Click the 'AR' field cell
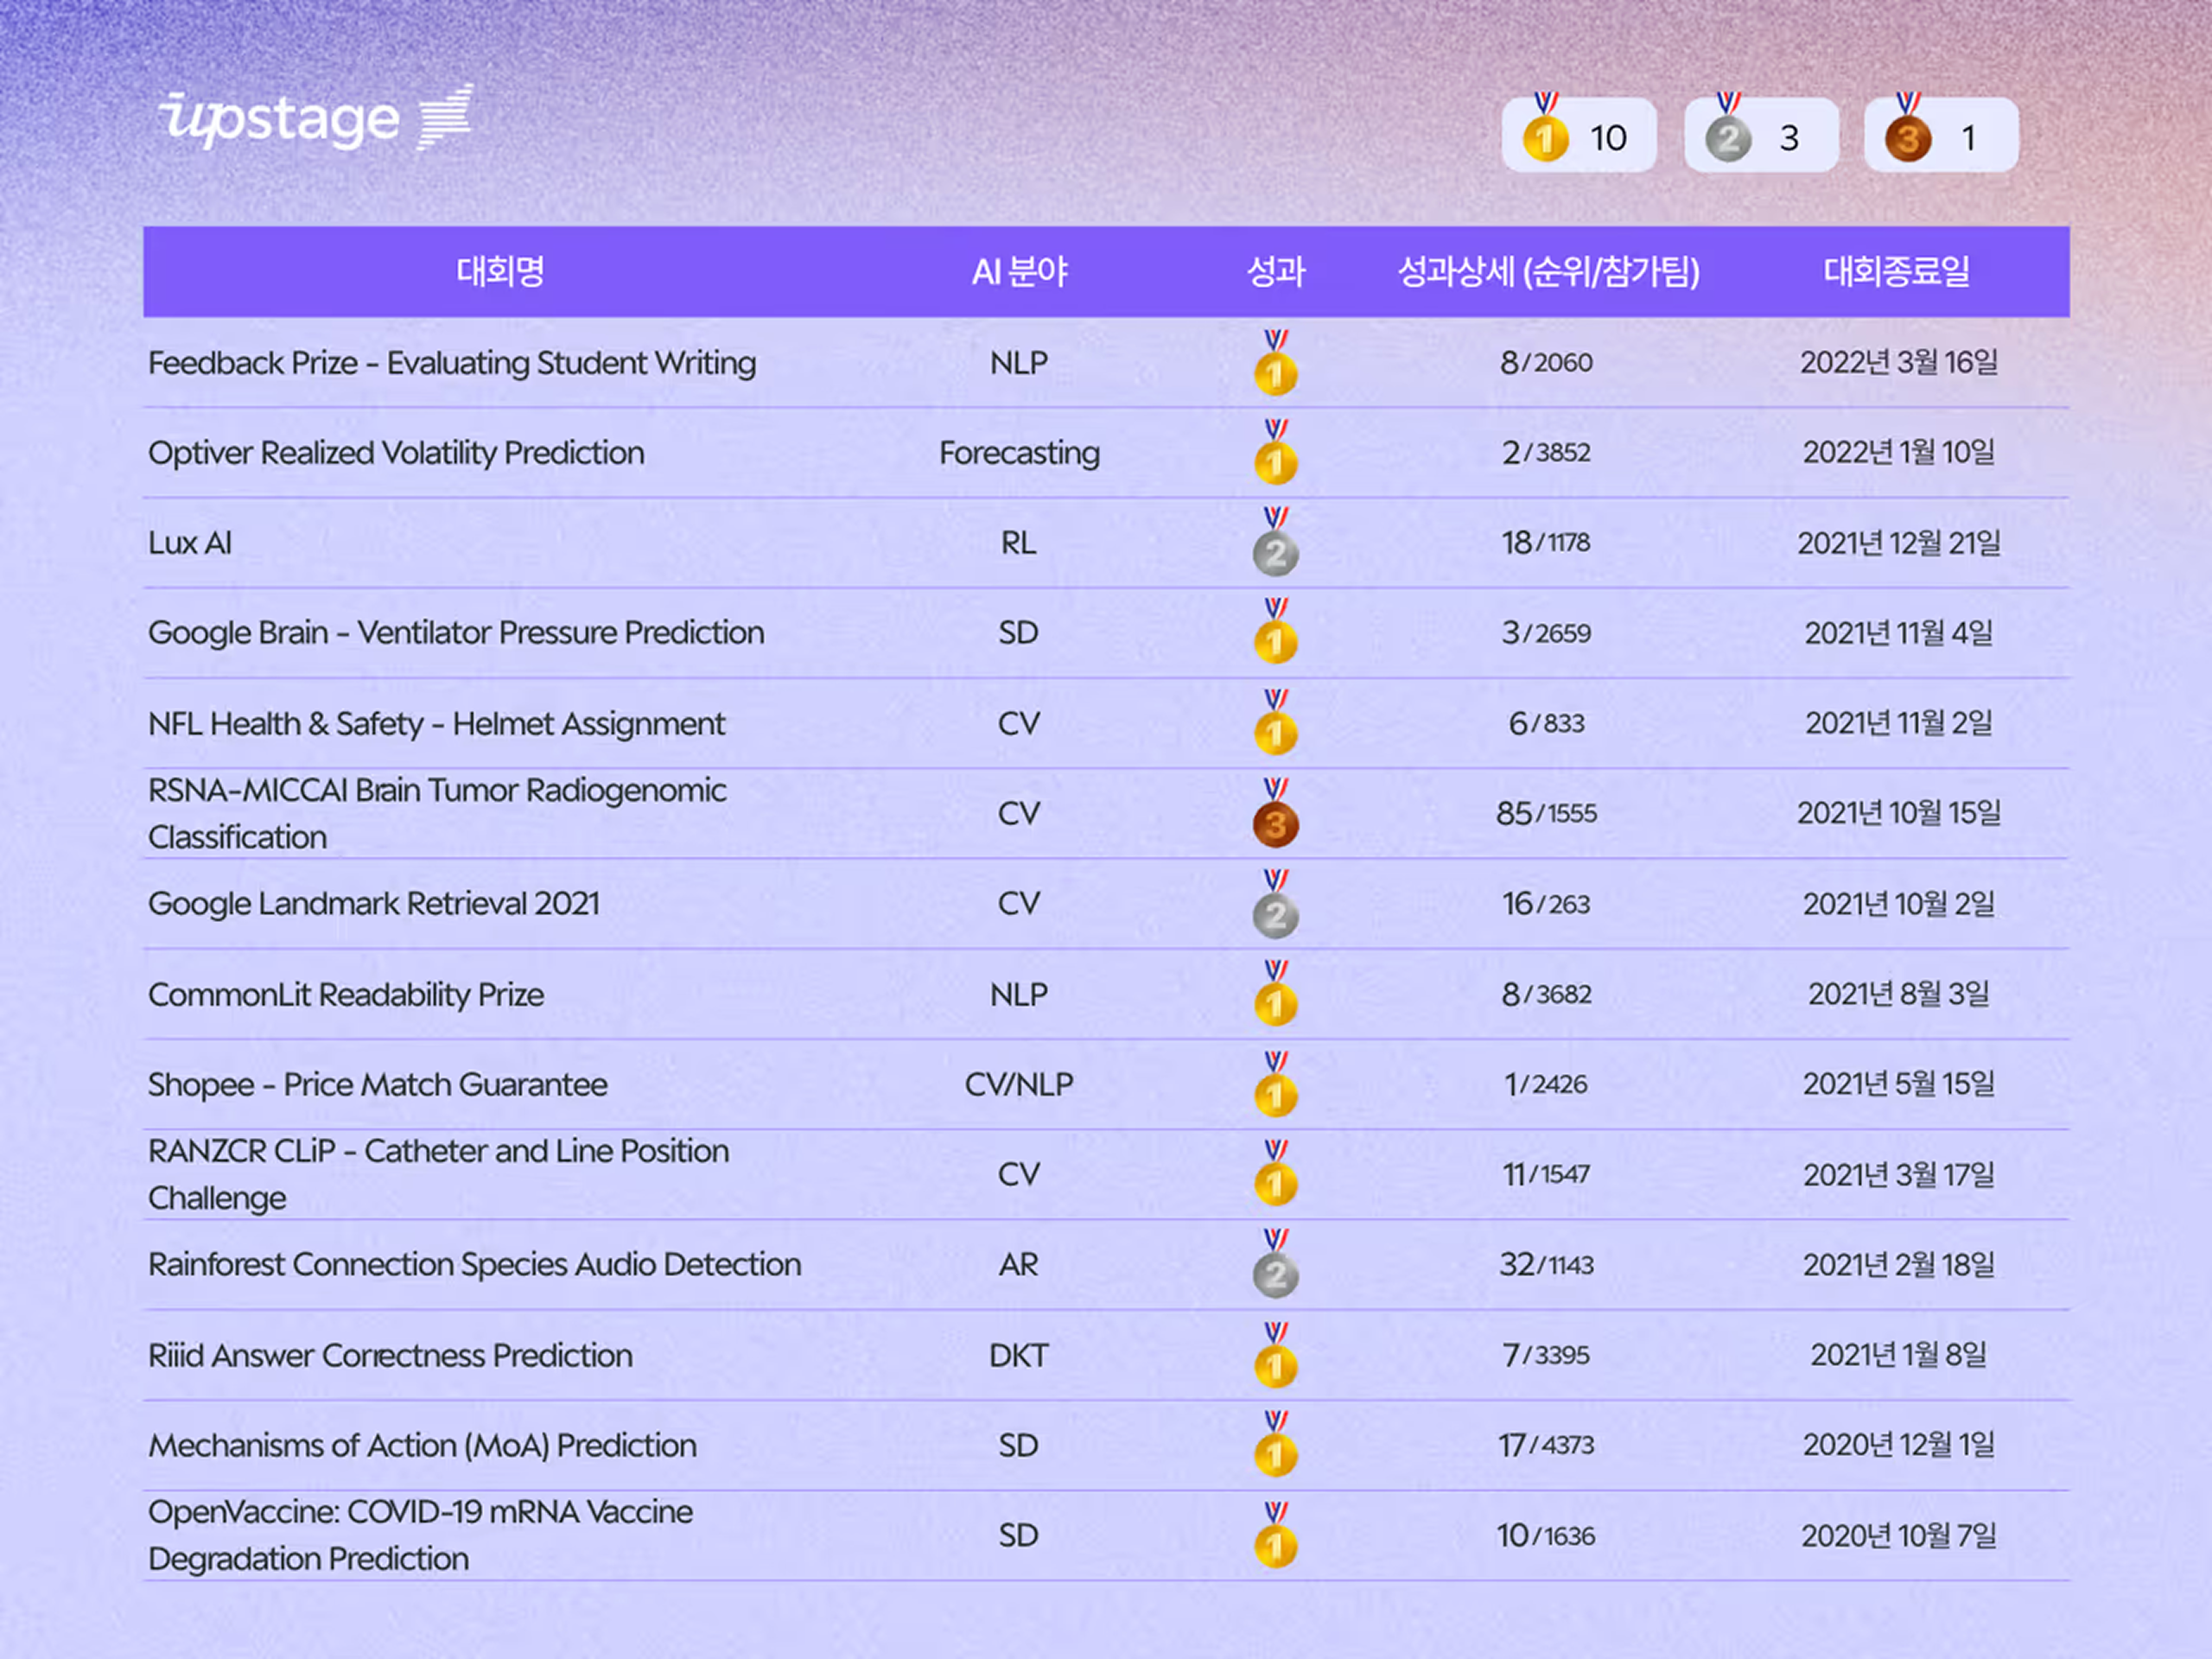This screenshot has height=1659, width=2212. tap(1018, 1265)
